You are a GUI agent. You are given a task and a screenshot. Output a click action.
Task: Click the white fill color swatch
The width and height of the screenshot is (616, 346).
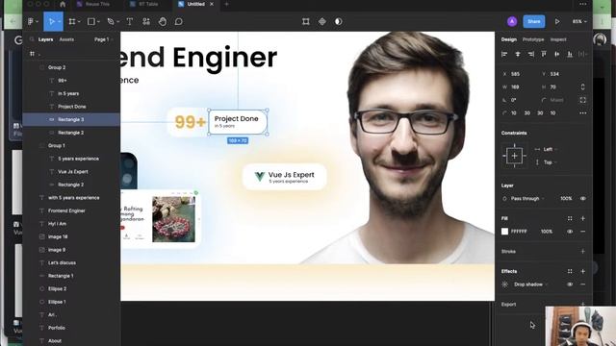click(x=504, y=232)
